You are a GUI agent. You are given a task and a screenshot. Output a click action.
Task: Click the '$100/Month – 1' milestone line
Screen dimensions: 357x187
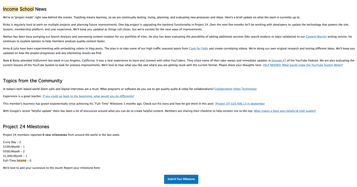point(14,147)
